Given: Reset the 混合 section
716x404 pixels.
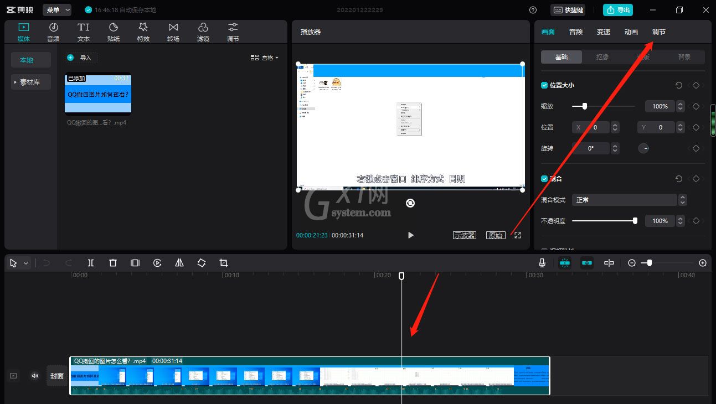Looking at the screenshot, I should coord(679,179).
